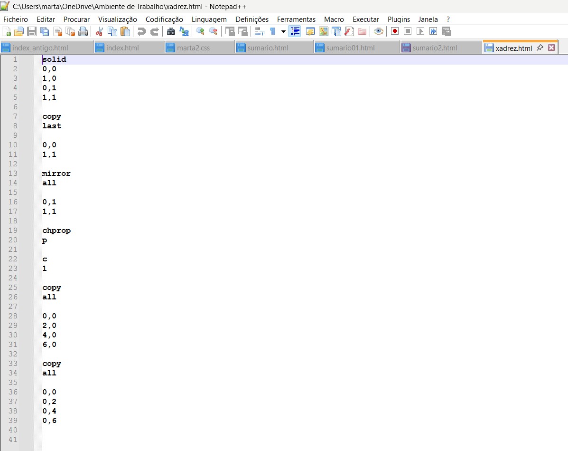The height and width of the screenshot is (451, 568).
Task: Open the Replace dialog toolbar icon
Action: click(184, 31)
